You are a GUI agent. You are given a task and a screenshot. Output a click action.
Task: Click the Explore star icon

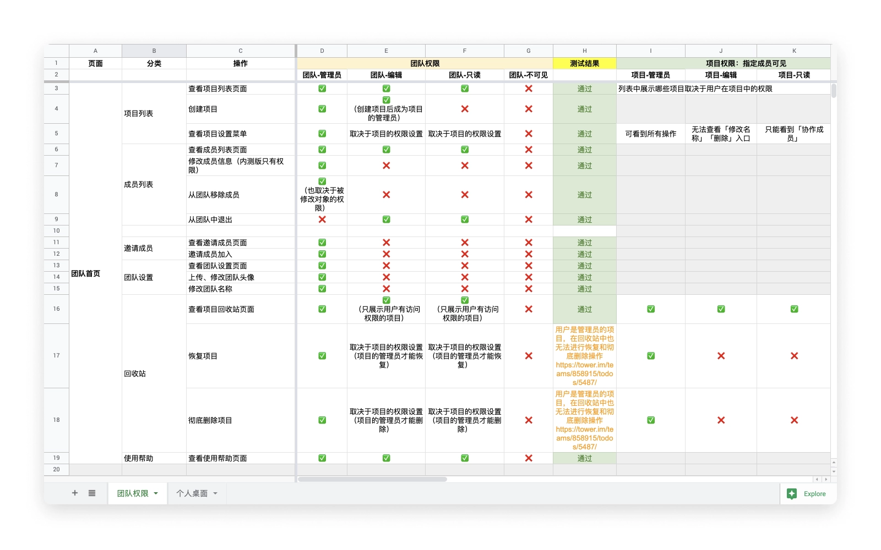[792, 494]
